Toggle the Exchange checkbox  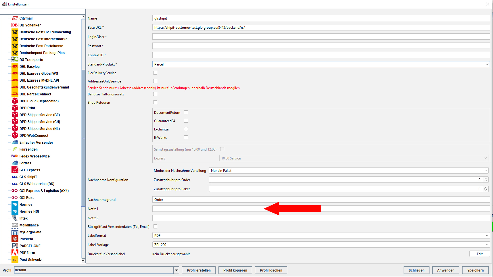coord(186,129)
